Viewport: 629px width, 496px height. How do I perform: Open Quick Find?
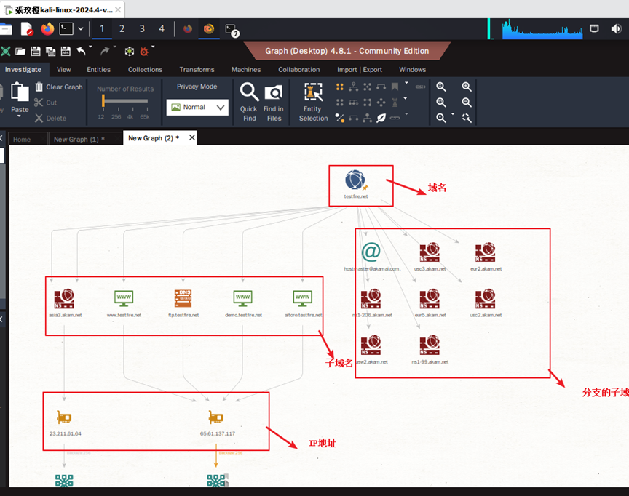[x=249, y=102]
